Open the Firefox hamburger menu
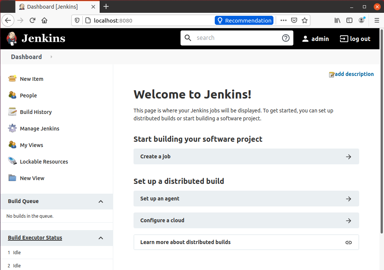The width and height of the screenshot is (384, 270). point(376,21)
